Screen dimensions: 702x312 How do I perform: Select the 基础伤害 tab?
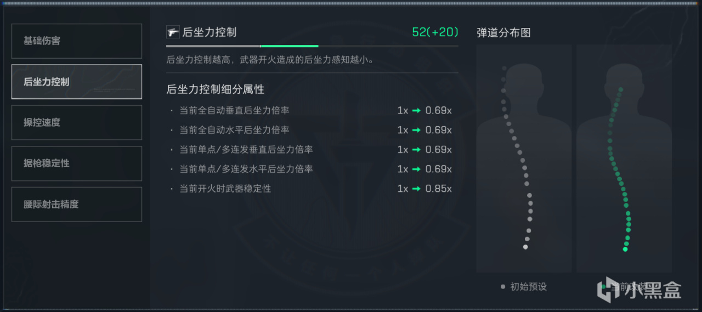click(76, 41)
